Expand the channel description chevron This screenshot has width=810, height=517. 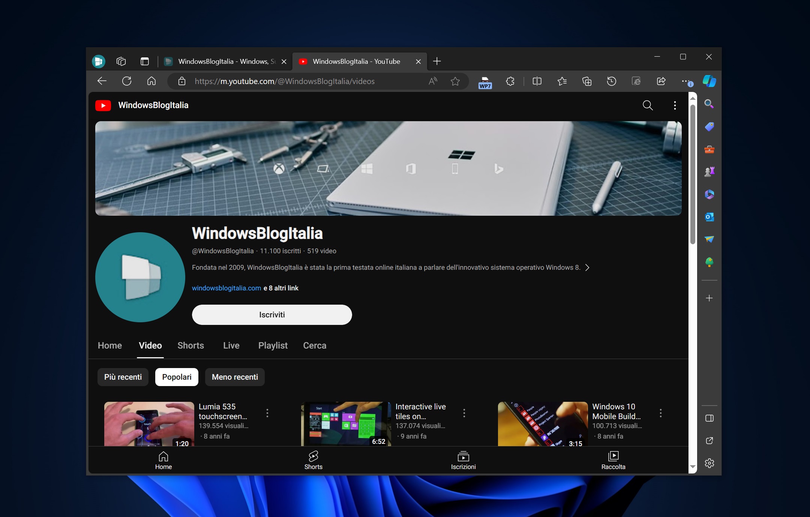click(x=587, y=268)
